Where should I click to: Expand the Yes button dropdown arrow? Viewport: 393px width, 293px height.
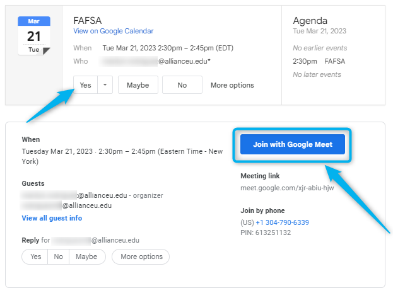[x=105, y=85]
